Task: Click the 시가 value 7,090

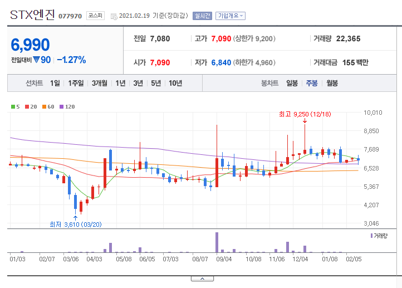Action: (160, 62)
